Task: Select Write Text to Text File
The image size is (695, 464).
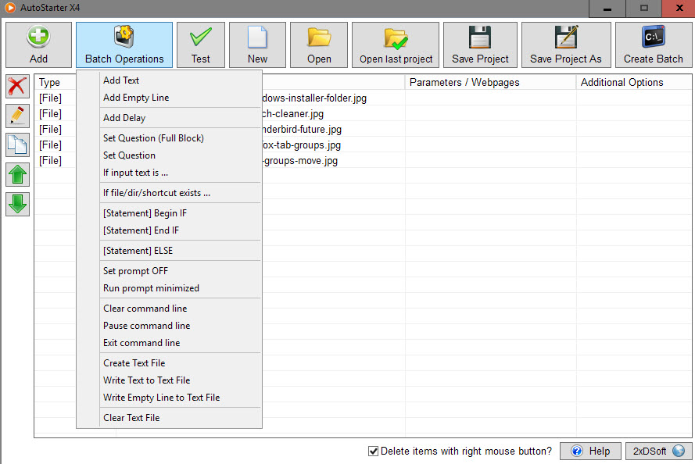Action: [x=169, y=380]
